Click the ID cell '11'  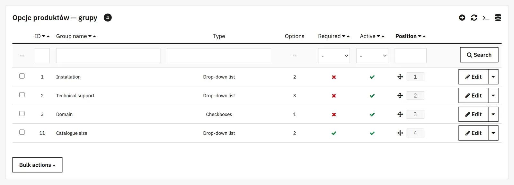42,133
